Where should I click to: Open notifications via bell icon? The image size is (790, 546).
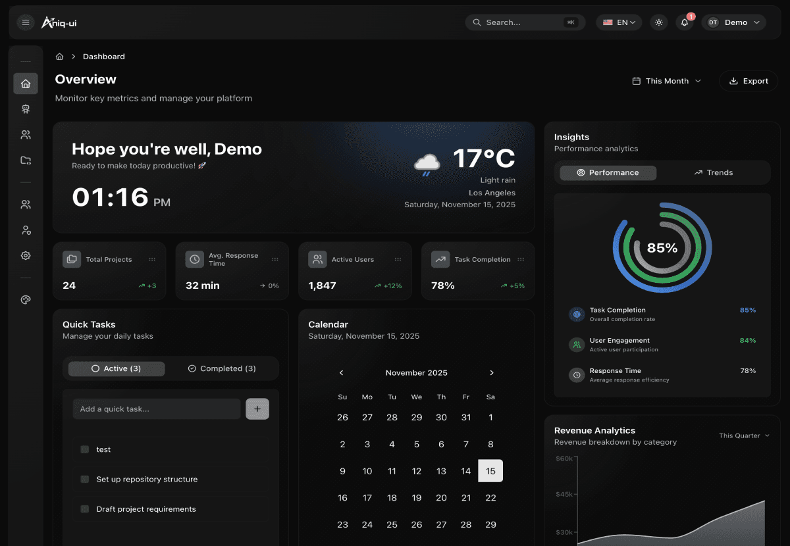tap(685, 22)
